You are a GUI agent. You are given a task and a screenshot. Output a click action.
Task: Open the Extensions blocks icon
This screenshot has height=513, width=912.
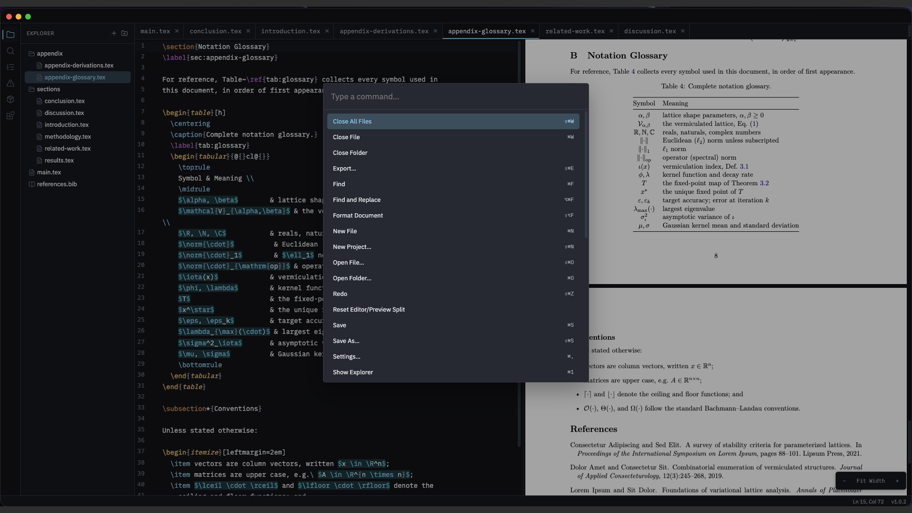(10, 115)
